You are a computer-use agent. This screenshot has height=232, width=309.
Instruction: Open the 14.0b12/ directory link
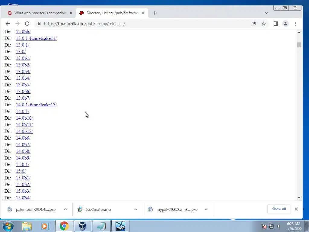click(24, 131)
